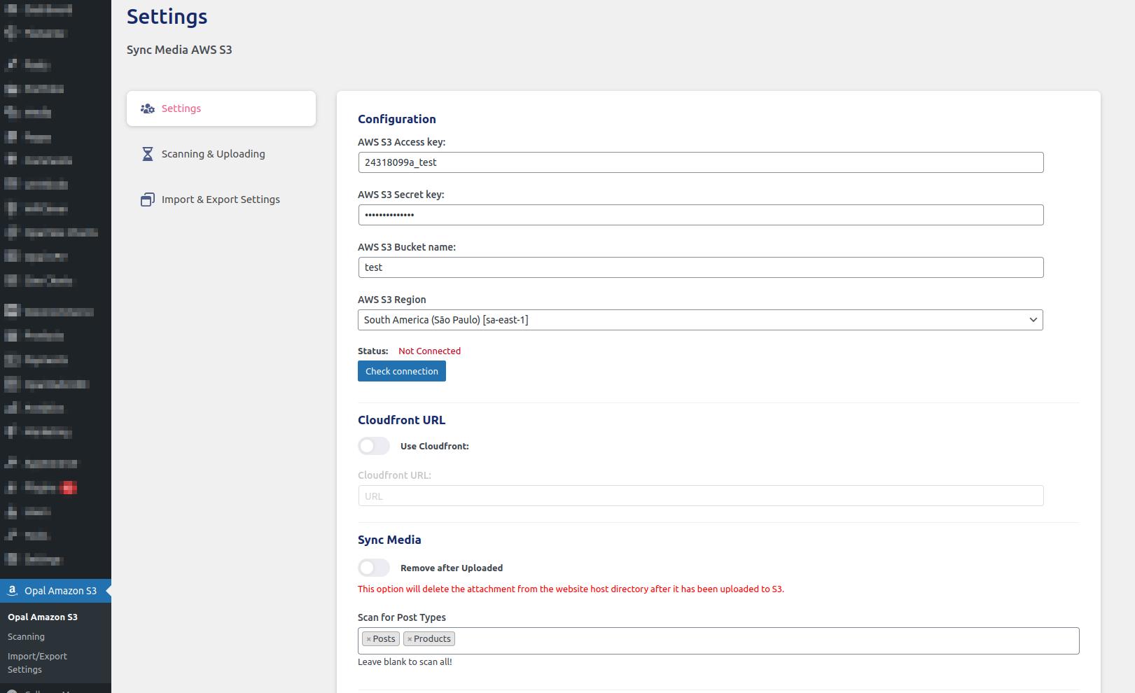The width and height of the screenshot is (1135, 693).
Task: Click the hourglass icon for Scanning & Uploading
Action: tap(147, 154)
